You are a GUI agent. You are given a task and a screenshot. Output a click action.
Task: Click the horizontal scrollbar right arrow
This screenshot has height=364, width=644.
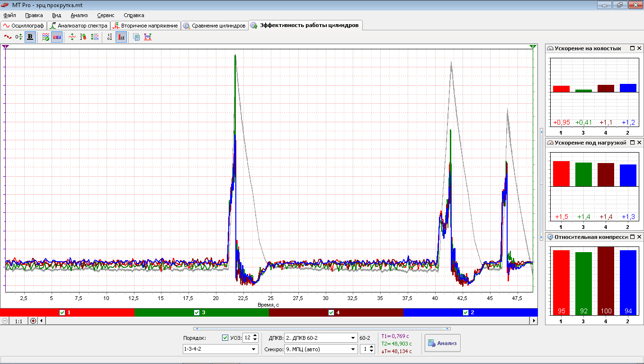(x=535, y=321)
